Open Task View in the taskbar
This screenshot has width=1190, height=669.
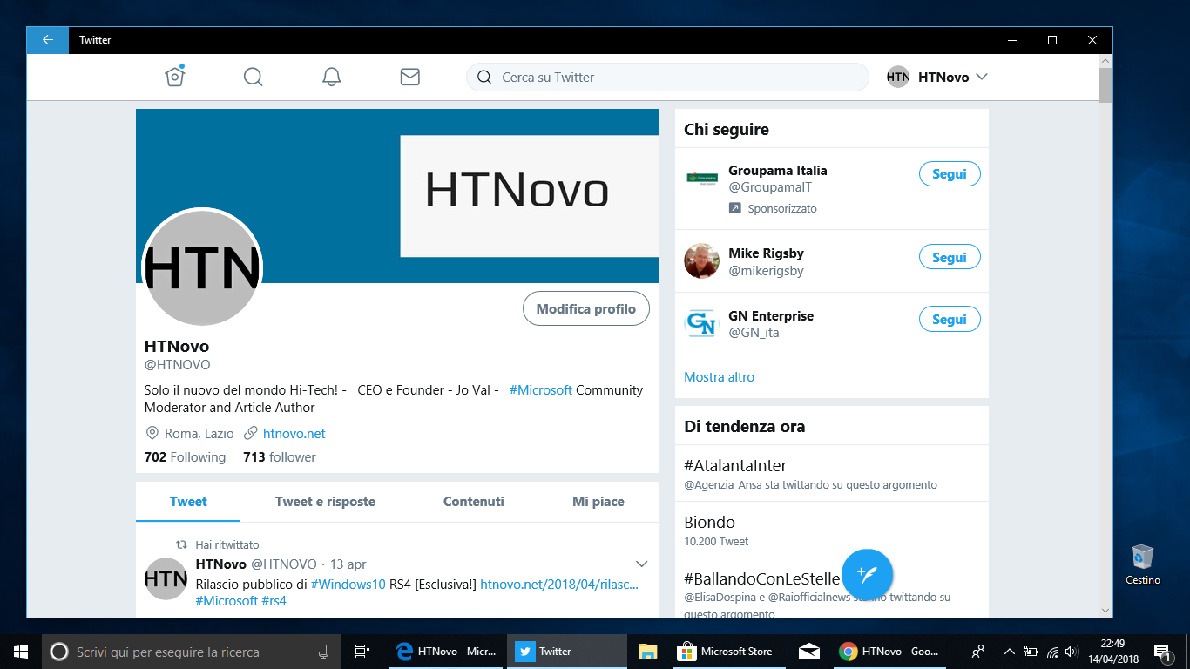(x=362, y=651)
